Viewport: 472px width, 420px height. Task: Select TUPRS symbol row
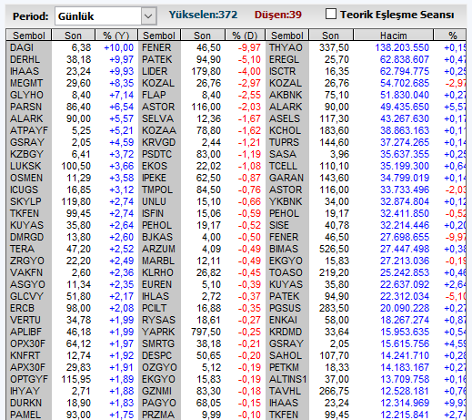pos(284,142)
